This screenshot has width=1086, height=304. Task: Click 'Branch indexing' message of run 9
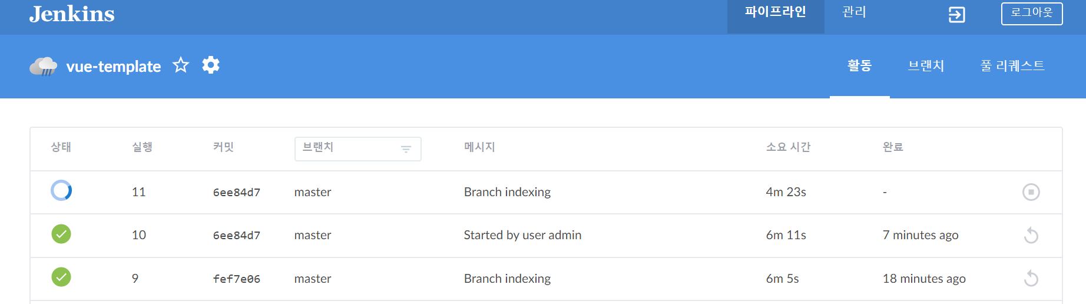tap(507, 279)
